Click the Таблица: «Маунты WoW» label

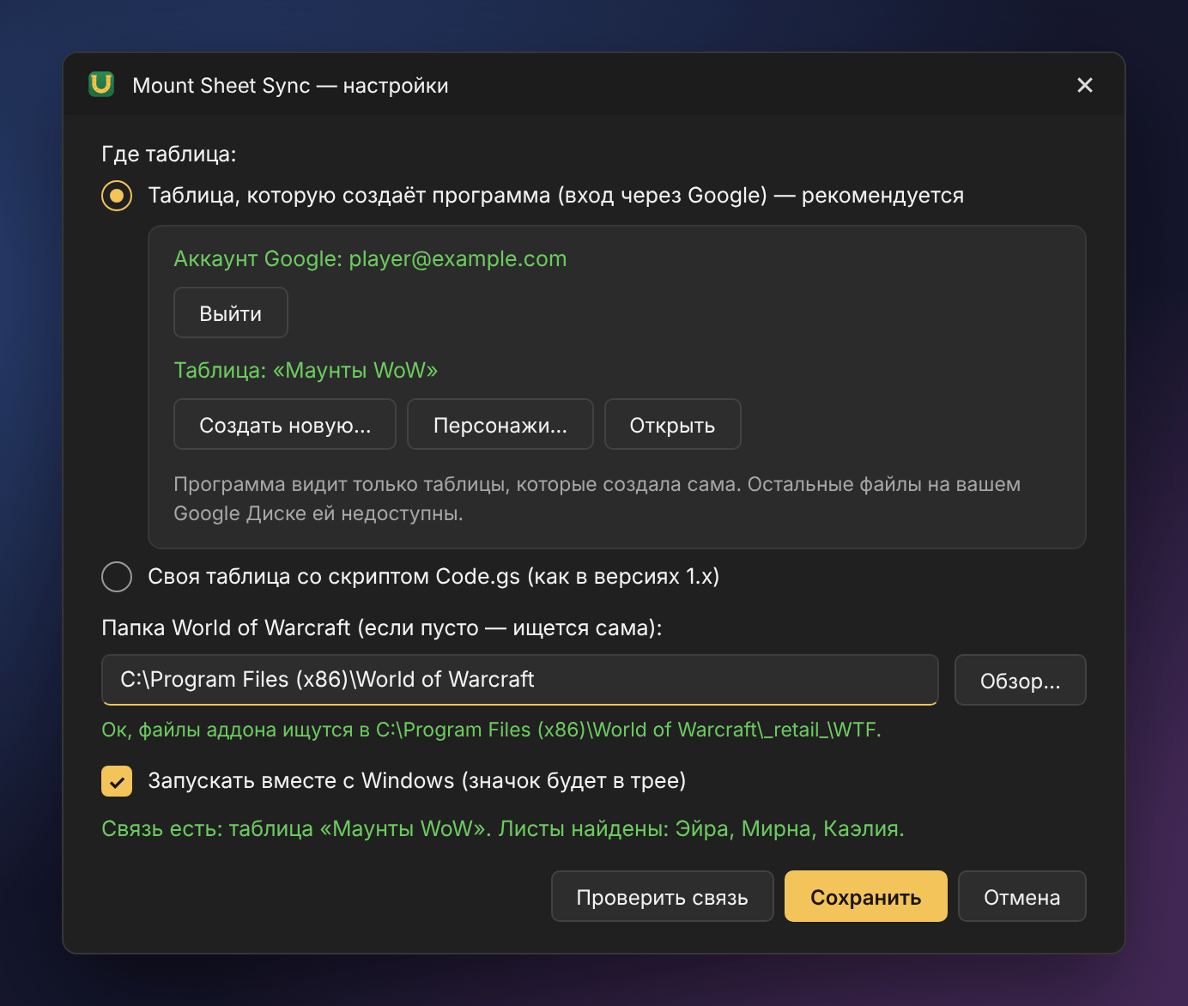[x=306, y=370]
